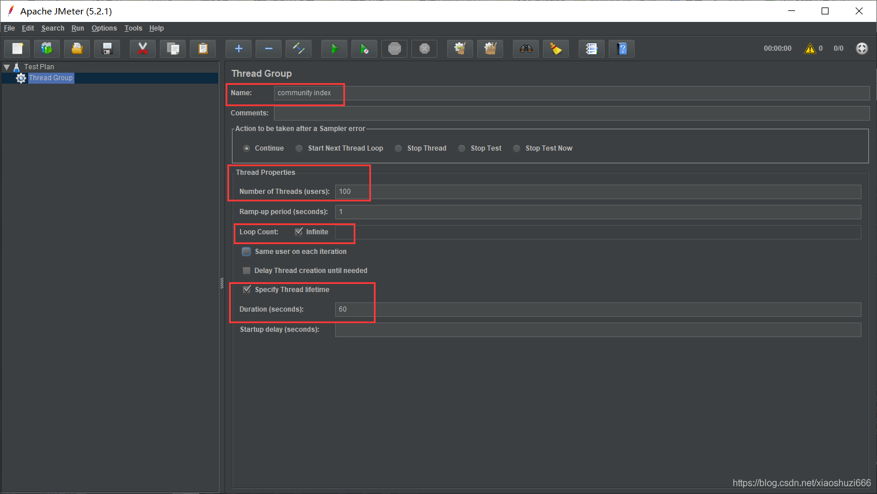
Task: Click the Ramp-up period field
Action: (x=598, y=212)
